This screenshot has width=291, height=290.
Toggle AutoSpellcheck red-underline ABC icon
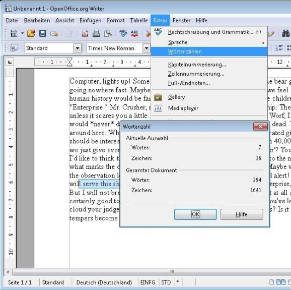pos(134,33)
